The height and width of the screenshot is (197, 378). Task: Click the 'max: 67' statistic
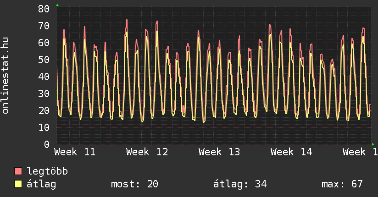342,185
